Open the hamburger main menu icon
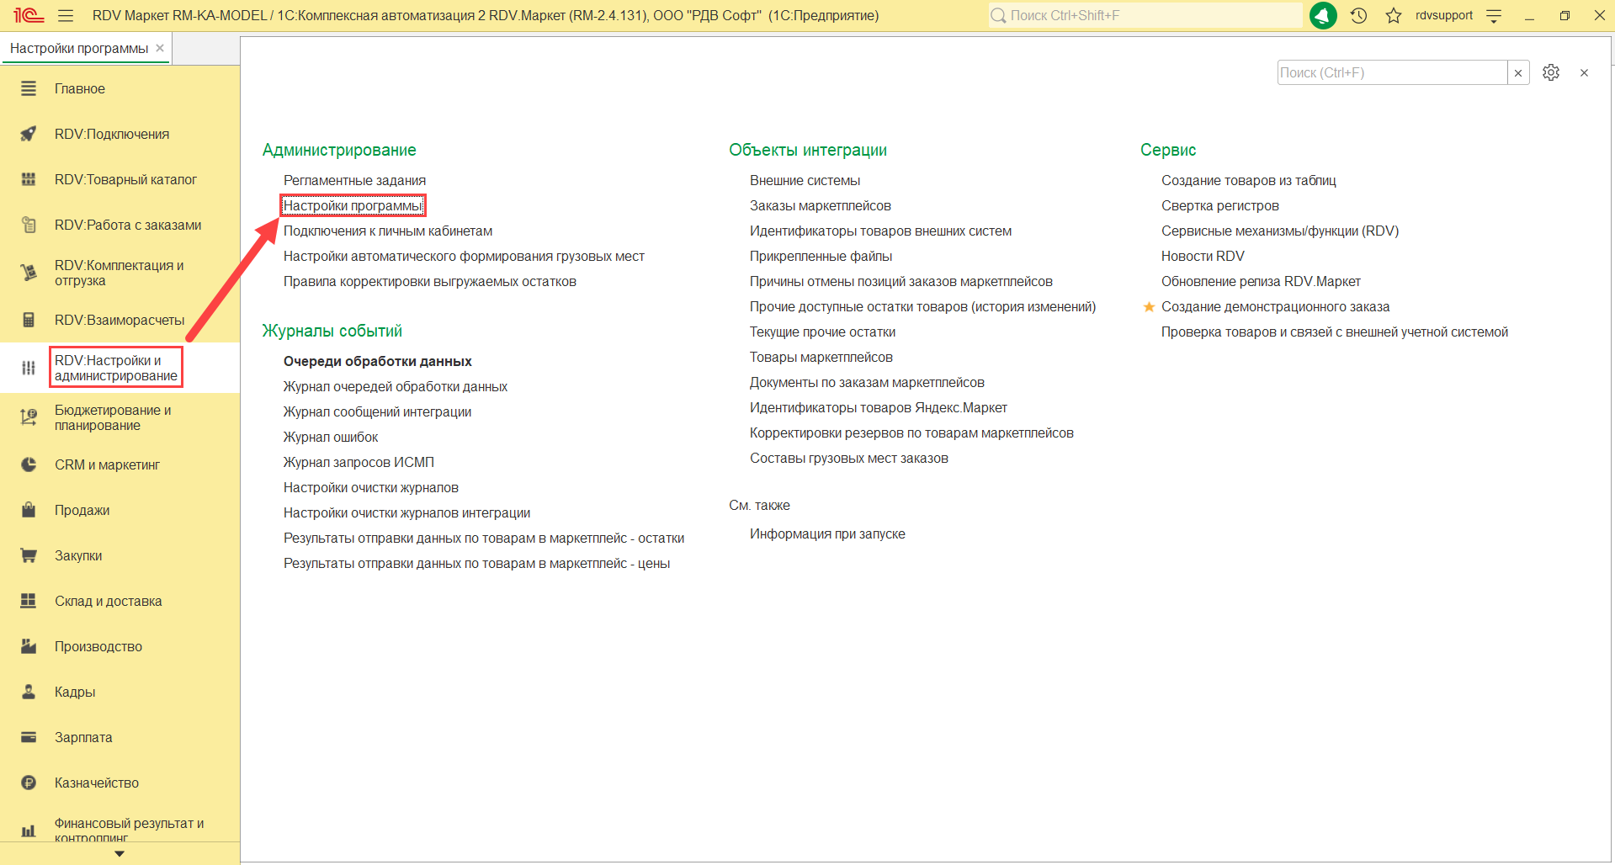Viewport: 1615px width, 865px height. click(66, 16)
